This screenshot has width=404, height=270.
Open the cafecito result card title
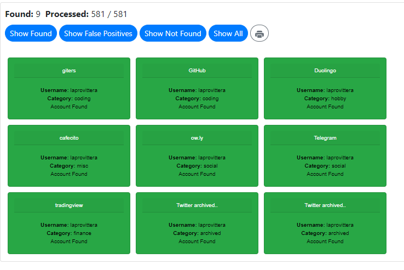click(x=69, y=137)
